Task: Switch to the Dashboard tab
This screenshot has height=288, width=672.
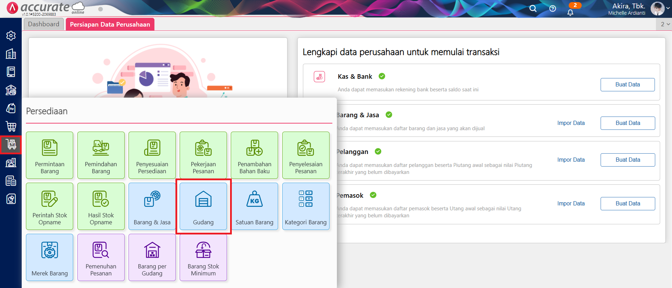Action: pyautogui.click(x=44, y=24)
